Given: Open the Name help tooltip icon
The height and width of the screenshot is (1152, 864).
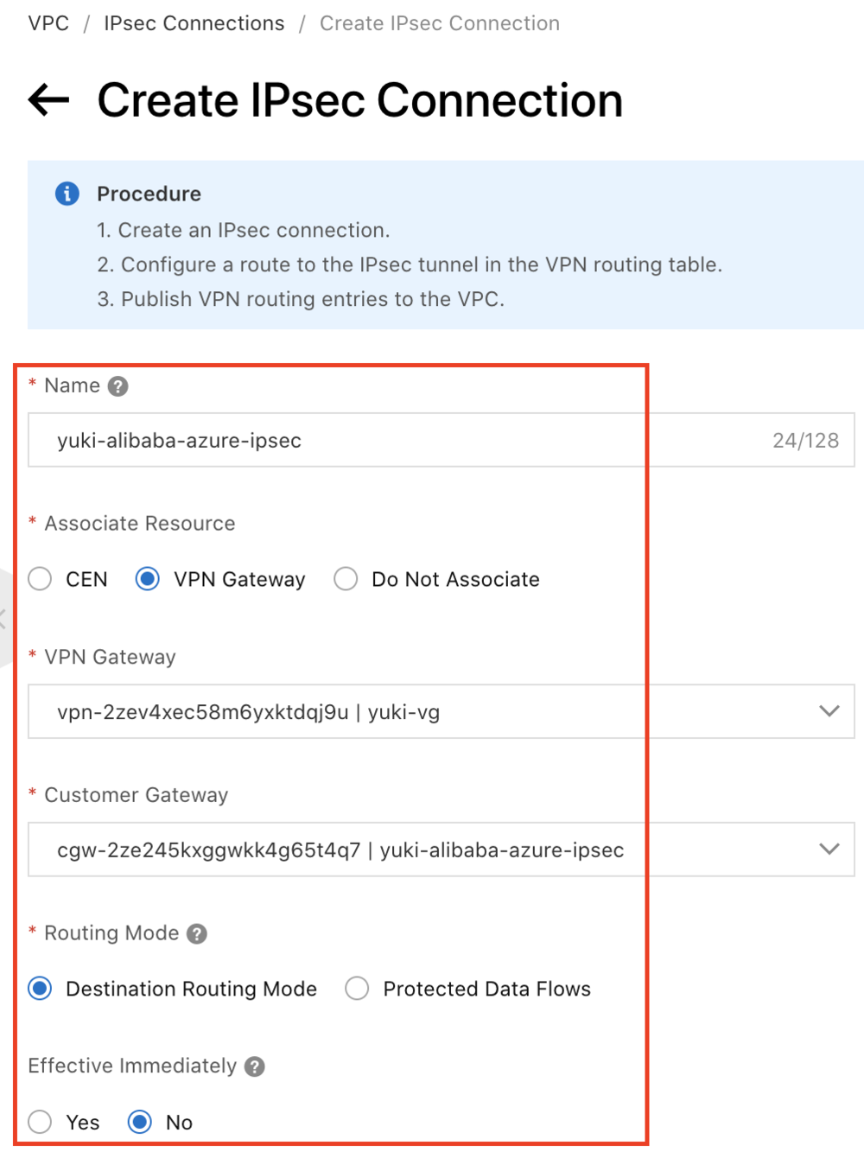Looking at the screenshot, I should click(x=118, y=386).
